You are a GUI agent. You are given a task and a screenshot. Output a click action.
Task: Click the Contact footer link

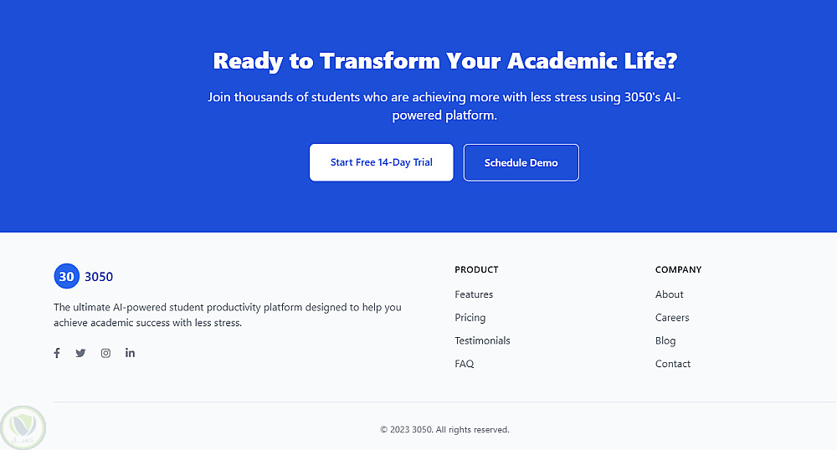click(673, 364)
